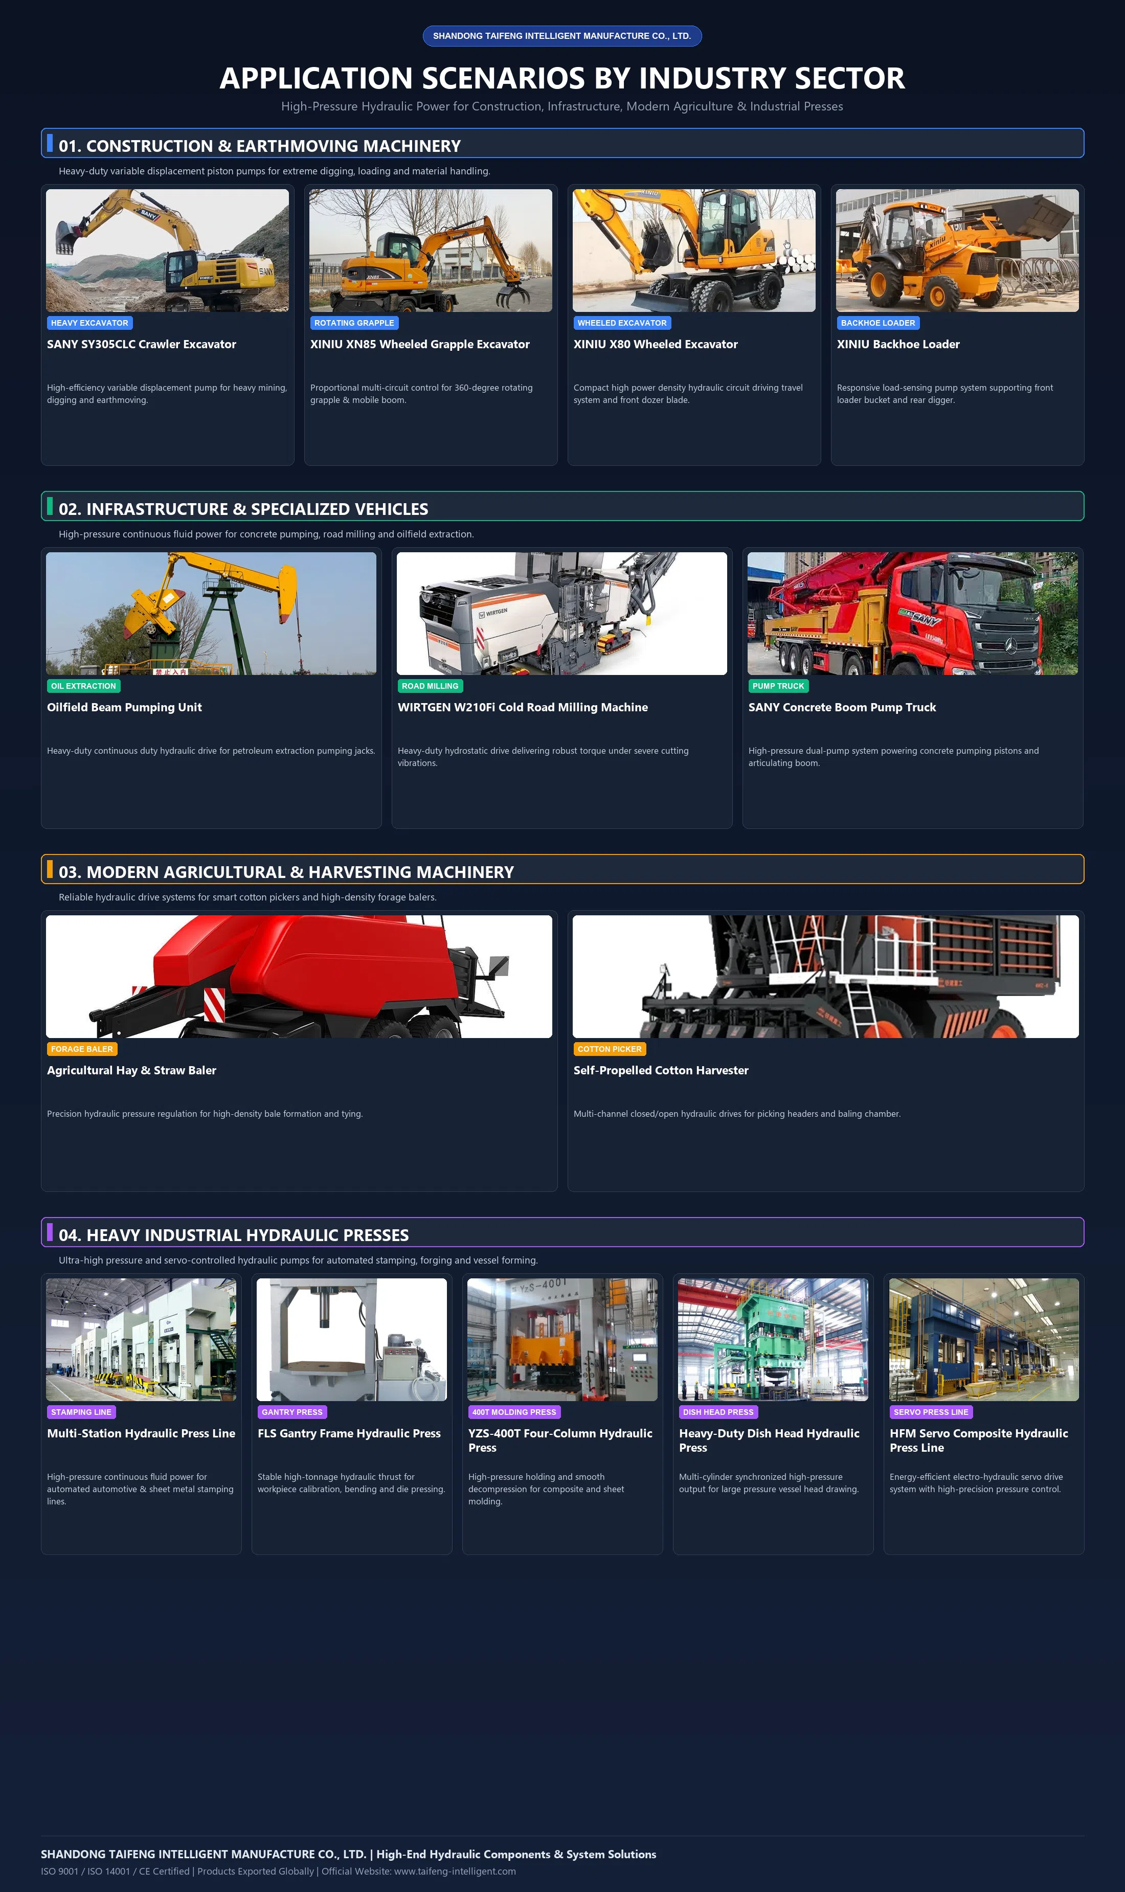Image resolution: width=1125 pixels, height=1892 pixels.
Task: Open the SANY concrete pump truck photo
Action: pos(913,613)
